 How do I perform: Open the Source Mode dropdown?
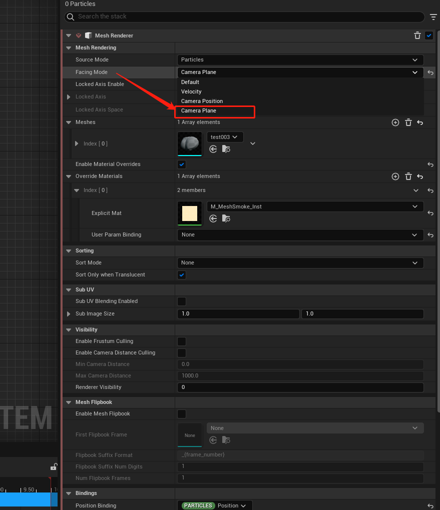(300, 60)
